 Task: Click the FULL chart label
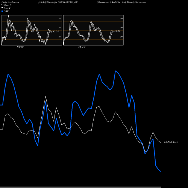[82, 47]
